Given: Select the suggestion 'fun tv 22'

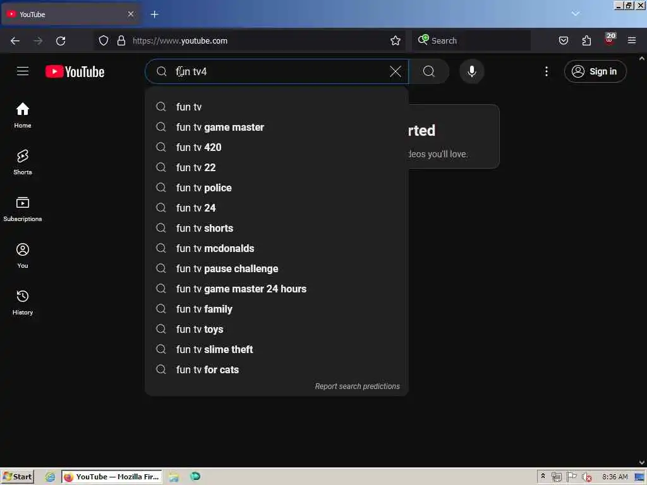Looking at the screenshot, I should 277,167.
